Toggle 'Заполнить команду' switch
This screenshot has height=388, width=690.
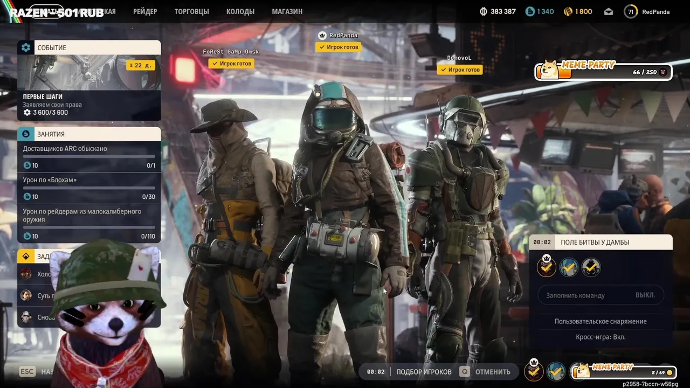click(x=601, y=295)
